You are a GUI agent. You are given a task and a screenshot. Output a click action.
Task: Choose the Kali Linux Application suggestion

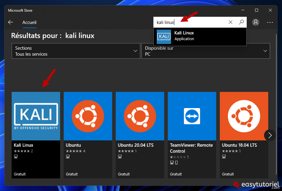pyautogui.click(x=200, y=37)
